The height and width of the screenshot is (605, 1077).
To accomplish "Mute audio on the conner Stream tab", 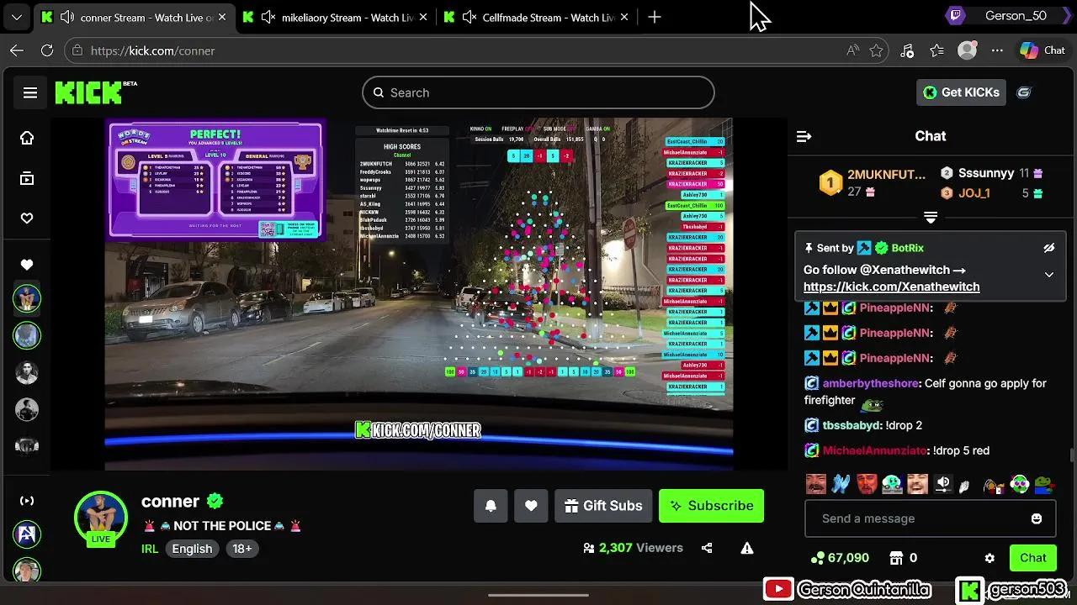I will 66,17.
